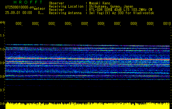Select the file name UT2509010000.pn

(20, 7)
